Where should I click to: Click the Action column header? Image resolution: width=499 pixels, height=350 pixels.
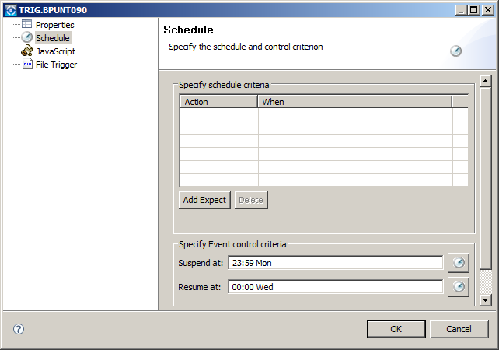219,102
